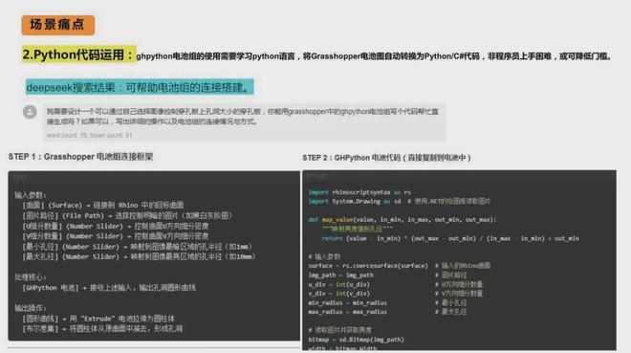Click the teal deepseek搜索结果 highlight
The image size is (631, 353).
140,87
